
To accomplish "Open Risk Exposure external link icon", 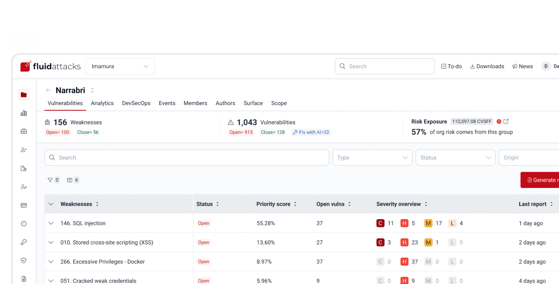I will point(506,122).
